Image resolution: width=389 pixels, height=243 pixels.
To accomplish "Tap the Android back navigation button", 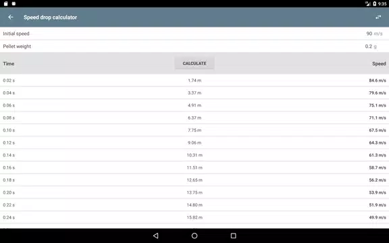I will pos(155,236).
